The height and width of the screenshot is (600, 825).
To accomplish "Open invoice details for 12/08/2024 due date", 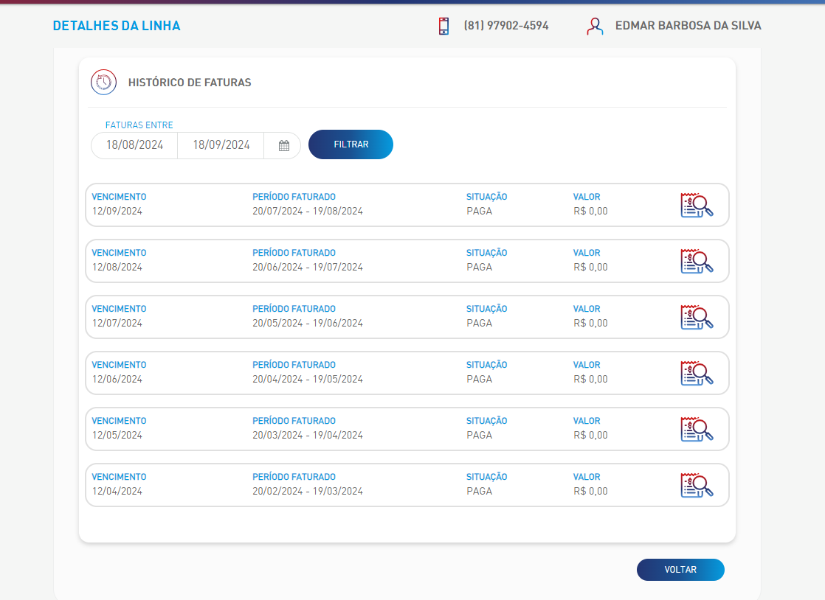I will (x=697, y=261).
